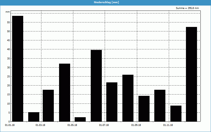Click the March bar in the chart
Viewport: 211px width, 132px height.
48,106
